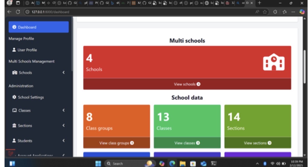This screenshot has width=308, height=167.
Task: Expand the Students sidebar submenu chevron
Action: pyautogui.click(x=64, y=141)
